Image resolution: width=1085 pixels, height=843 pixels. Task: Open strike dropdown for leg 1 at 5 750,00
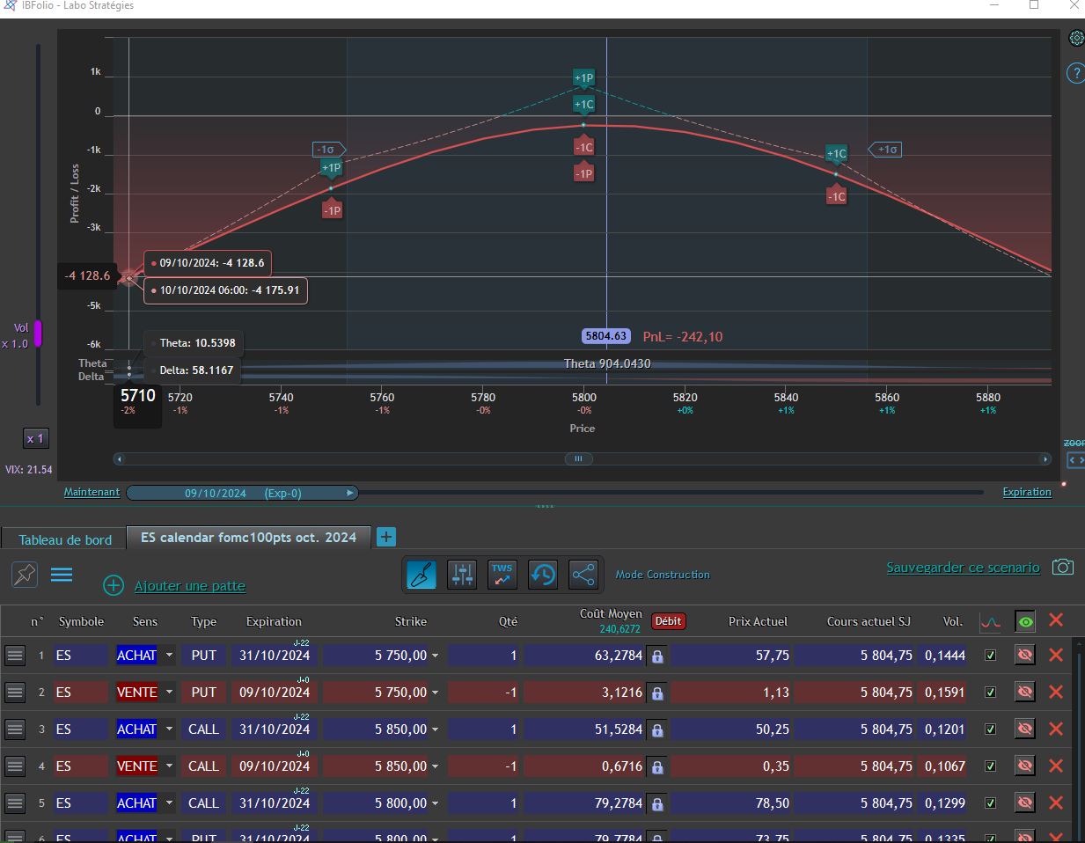(x=435, y=656)
